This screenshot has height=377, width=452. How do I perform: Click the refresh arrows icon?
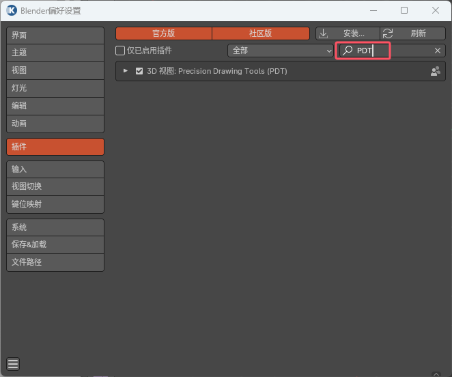click(388, 33)
